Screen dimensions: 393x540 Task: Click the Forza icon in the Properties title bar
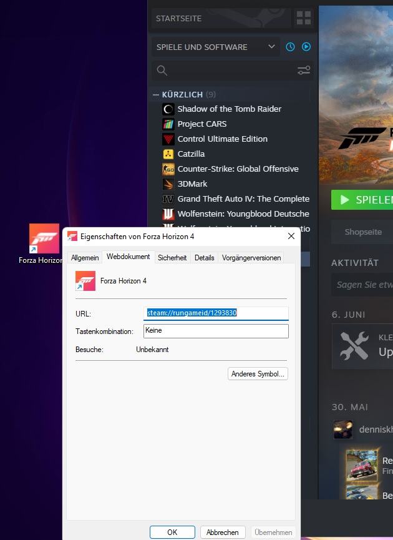[72, 236]
